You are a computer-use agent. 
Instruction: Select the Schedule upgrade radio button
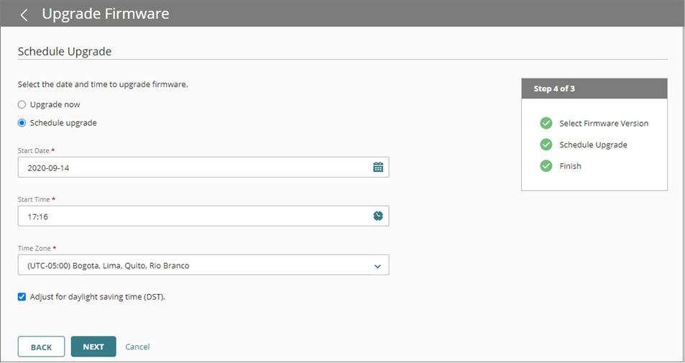point(22,123)
